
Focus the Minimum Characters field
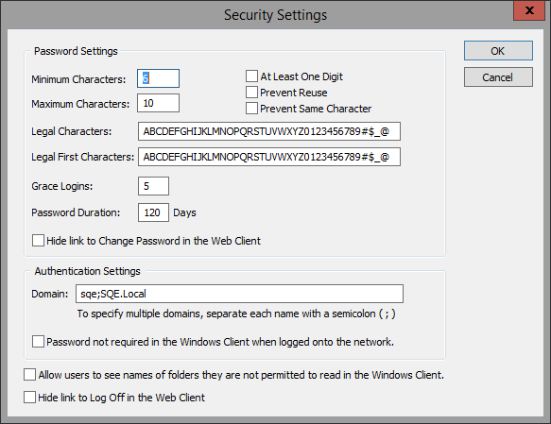(x=158, y=78)
